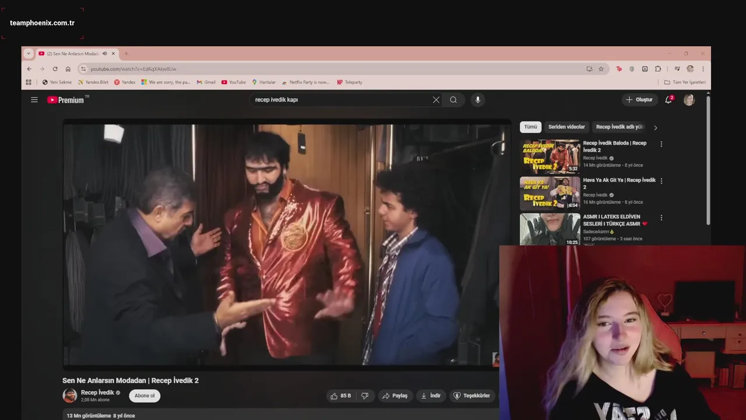This screenshot has width=746, height=420.
Task: Click the Oluştur create button
Action: click(639, 100)
